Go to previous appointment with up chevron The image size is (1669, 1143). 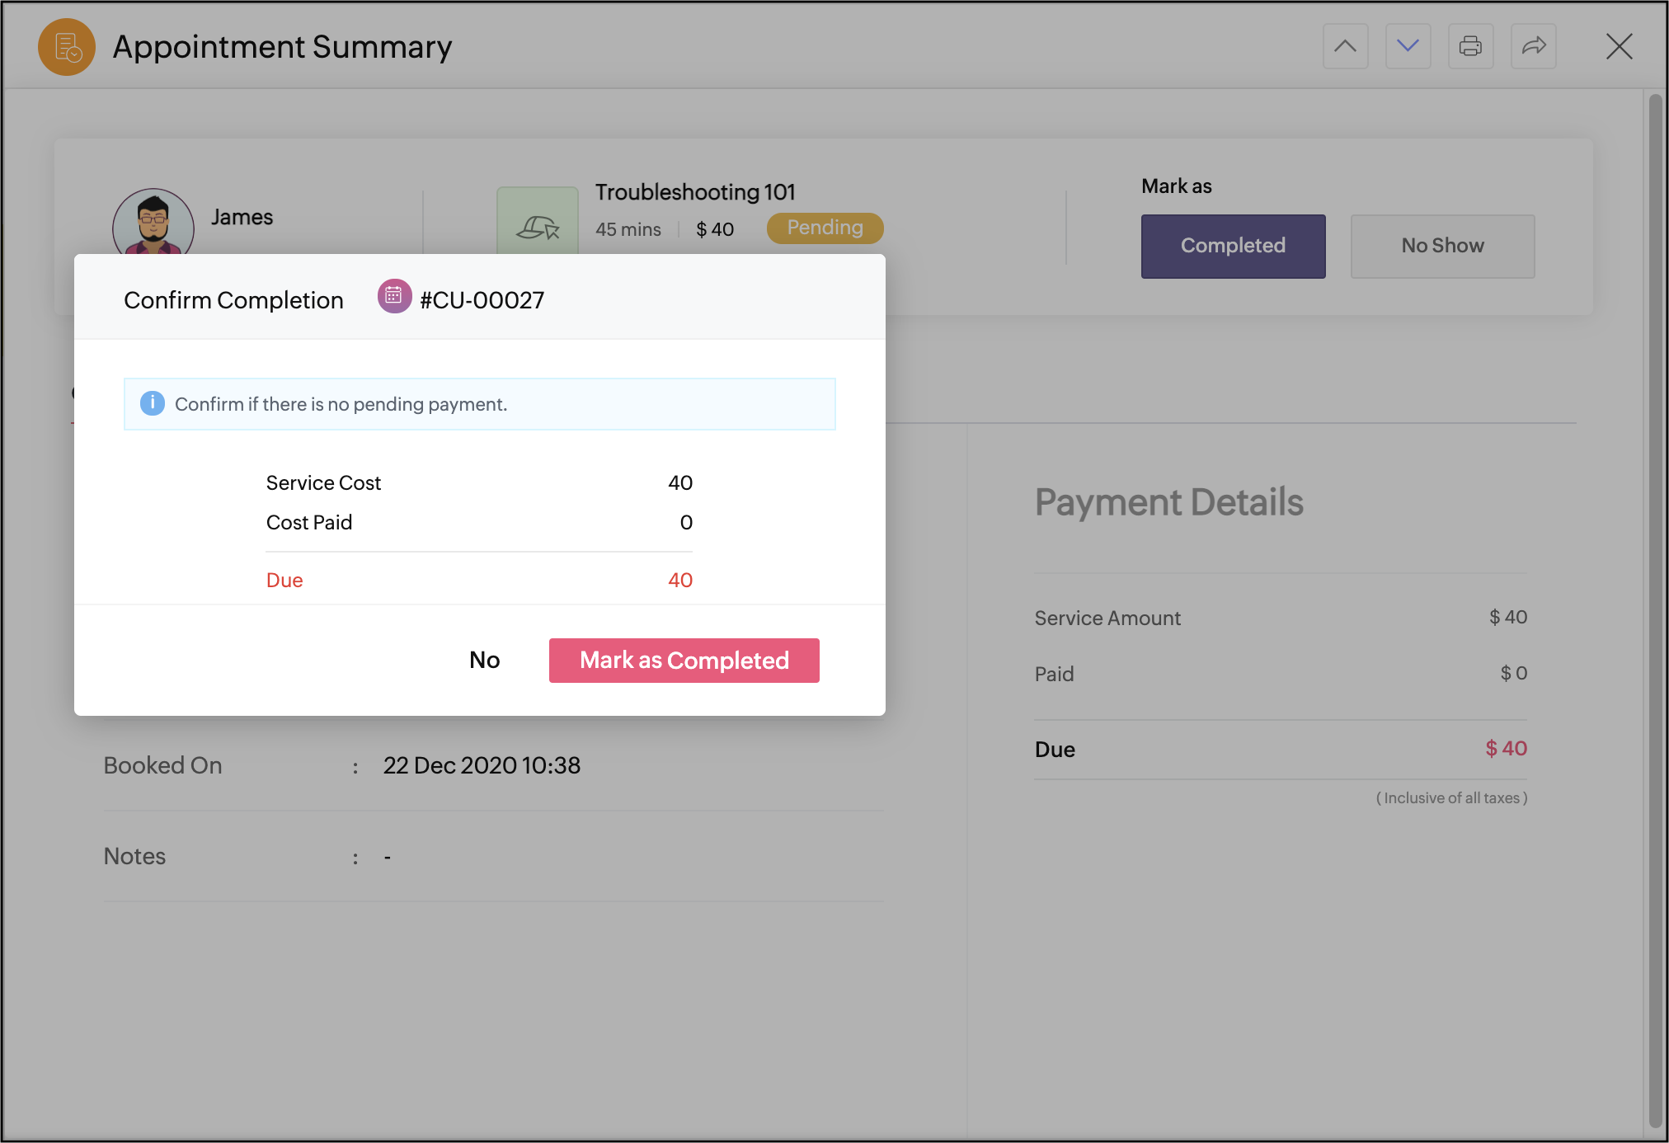[1345, 46]
